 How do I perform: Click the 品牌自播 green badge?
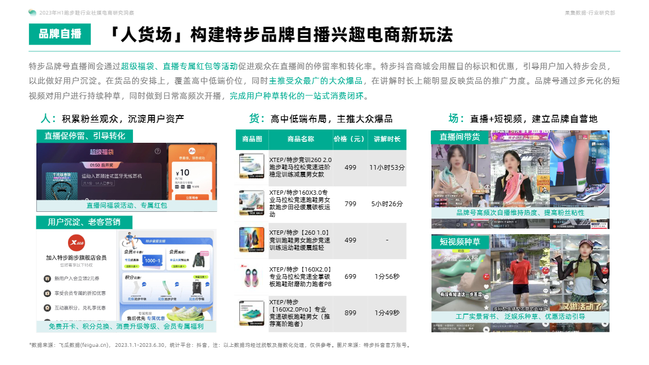coord(60,34)
